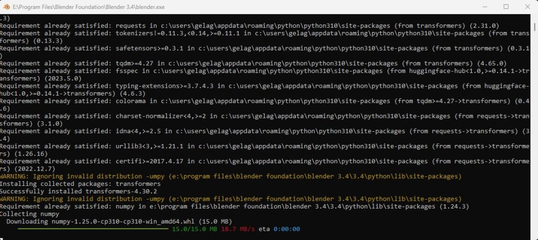Click the 'Collecting numpy' line
Viewport: 538px width, 240px height.
pos(30,214)
